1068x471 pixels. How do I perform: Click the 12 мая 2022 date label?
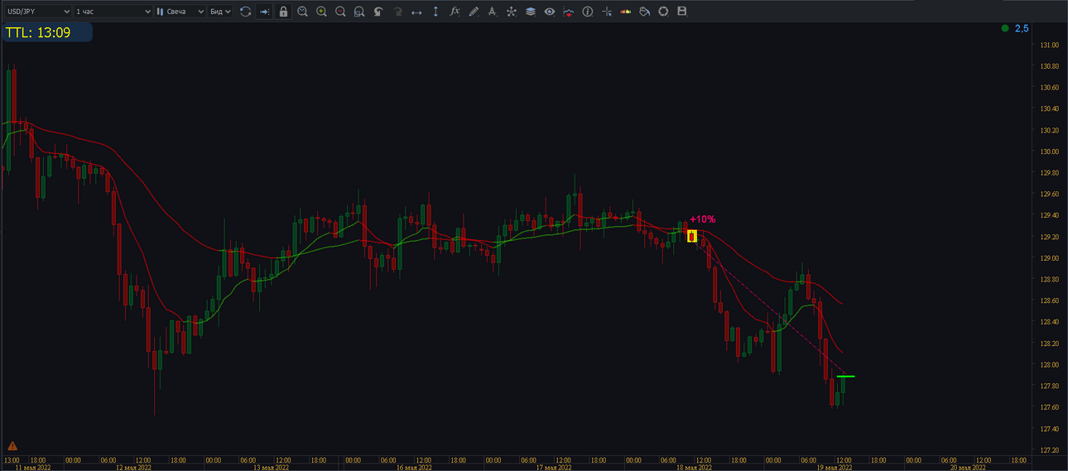click(x=132, y=467)
